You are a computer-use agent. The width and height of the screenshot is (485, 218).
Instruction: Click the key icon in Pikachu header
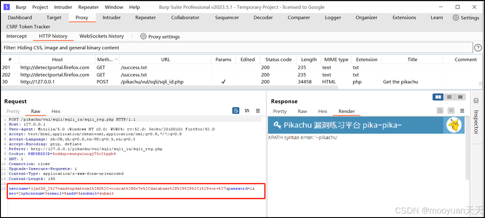coord(277,125)
